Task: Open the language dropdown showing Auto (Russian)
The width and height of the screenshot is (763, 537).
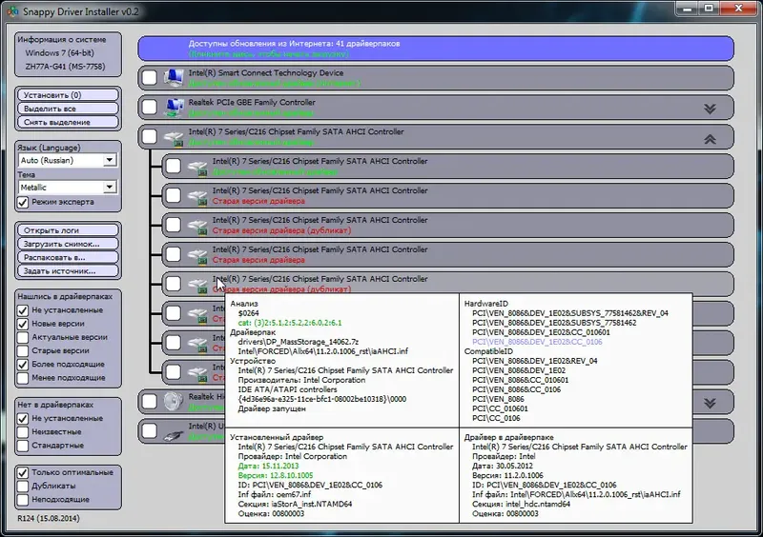Action: coord(67,160)
